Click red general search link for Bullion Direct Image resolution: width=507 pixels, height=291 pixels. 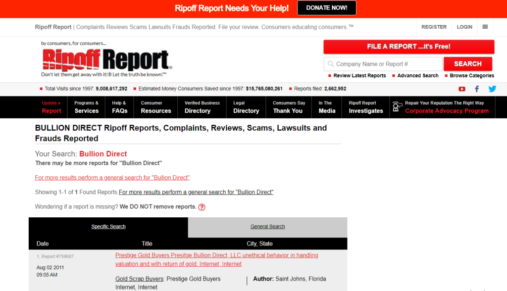pos(112,178)
